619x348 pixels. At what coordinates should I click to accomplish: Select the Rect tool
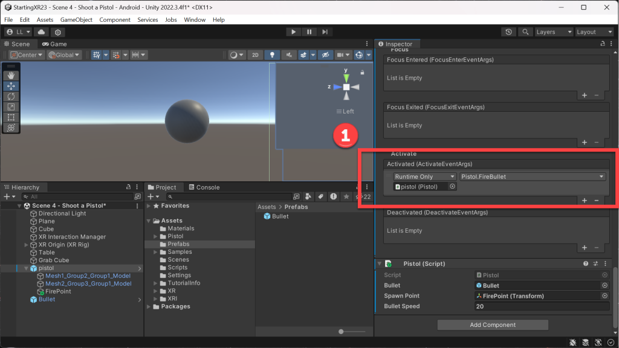click(x=11, y=117)
